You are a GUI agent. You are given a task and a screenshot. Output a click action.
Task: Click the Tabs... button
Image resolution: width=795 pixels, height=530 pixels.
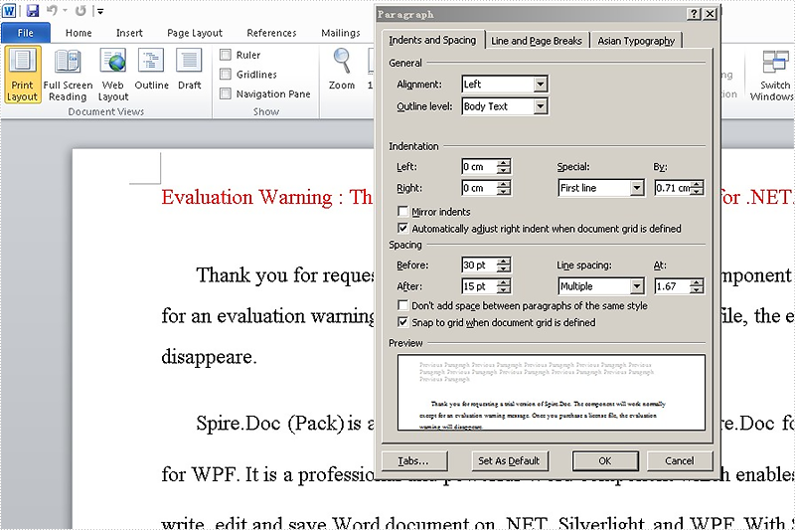(414, 460)
